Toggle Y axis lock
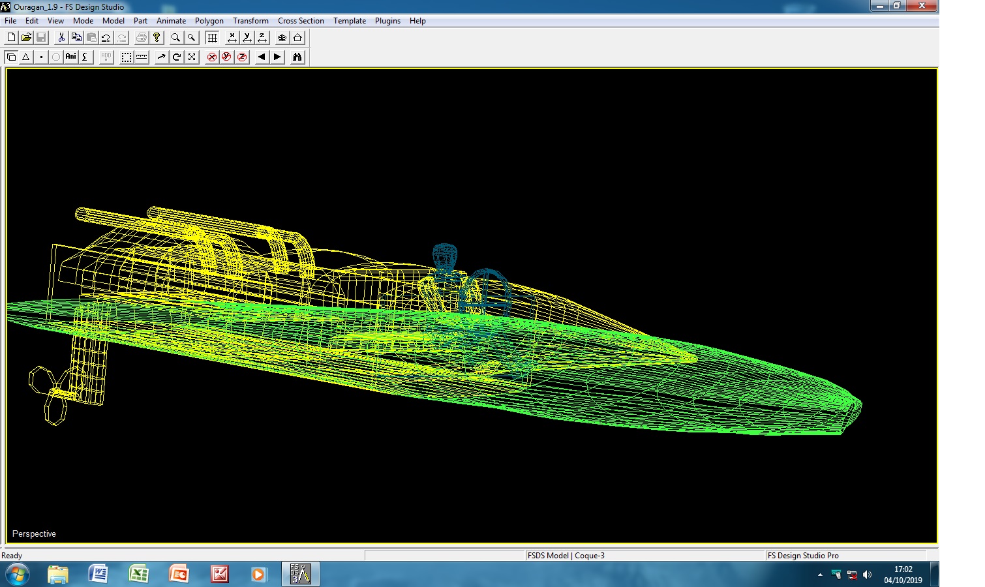 [227, 57]
